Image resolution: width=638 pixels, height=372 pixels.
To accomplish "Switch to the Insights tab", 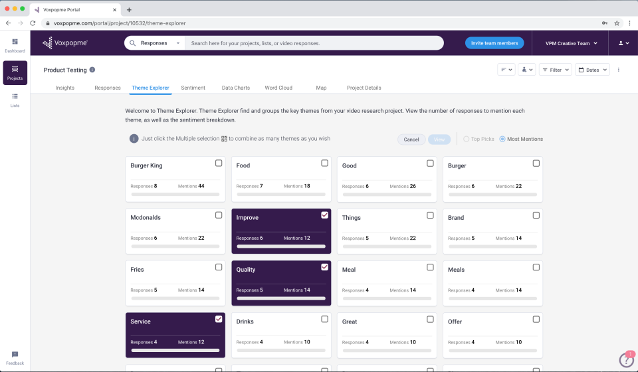I will (x=64, y=88).
